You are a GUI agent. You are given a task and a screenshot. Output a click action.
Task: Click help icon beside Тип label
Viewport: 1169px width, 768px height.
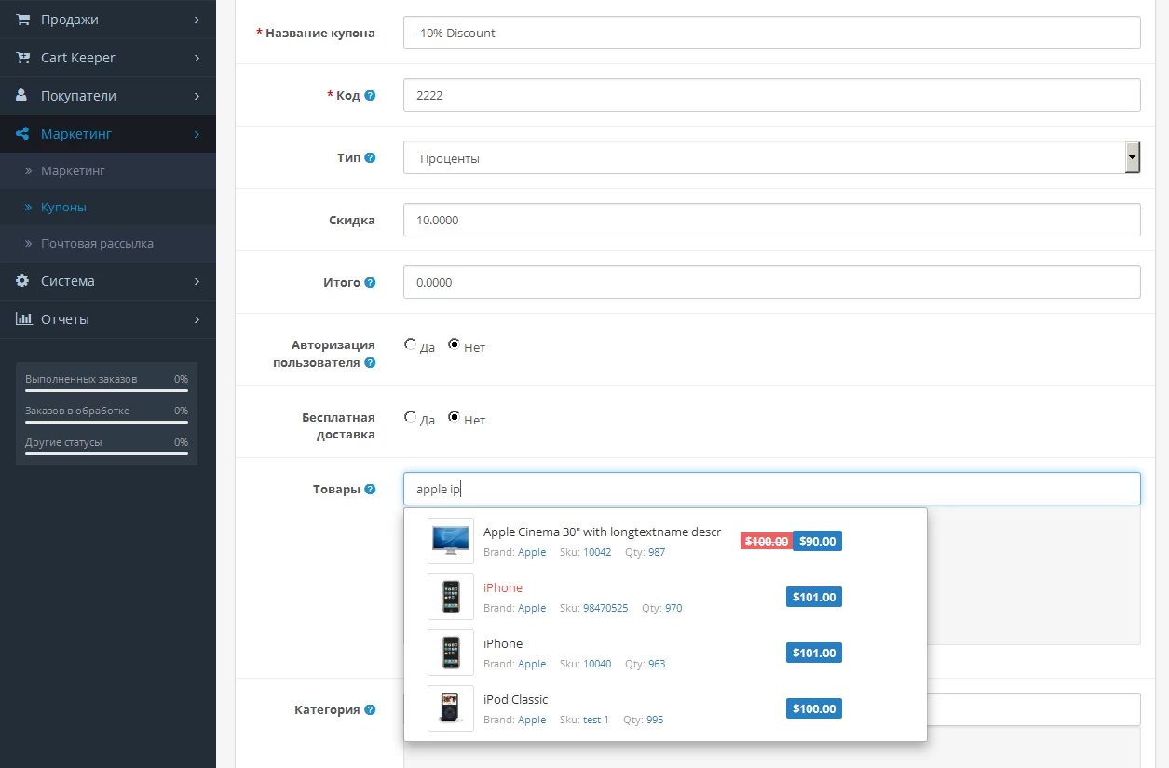(x=370, y=158)
